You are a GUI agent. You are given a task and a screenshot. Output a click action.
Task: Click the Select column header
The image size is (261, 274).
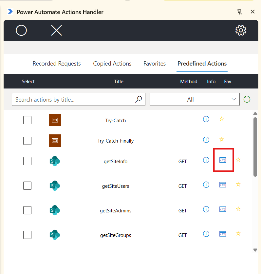click(x=28, y=81)
